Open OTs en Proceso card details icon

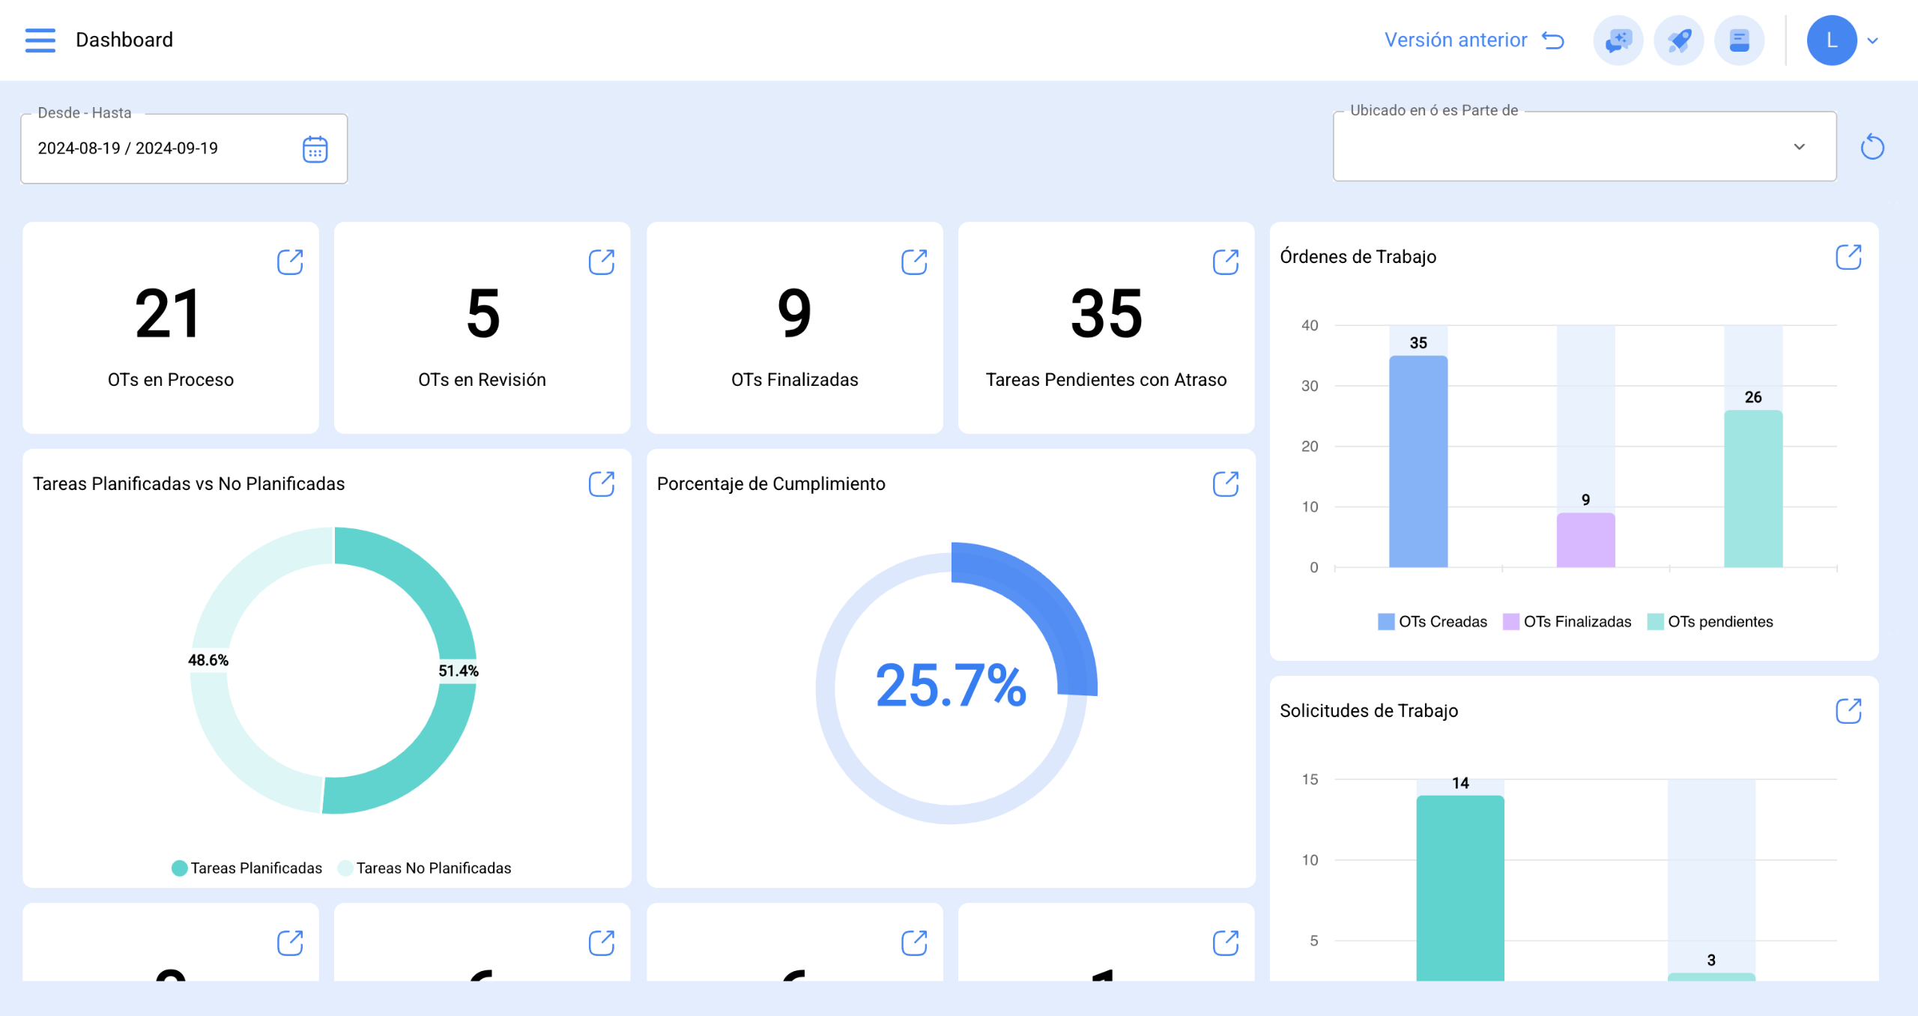click(290, 262)
